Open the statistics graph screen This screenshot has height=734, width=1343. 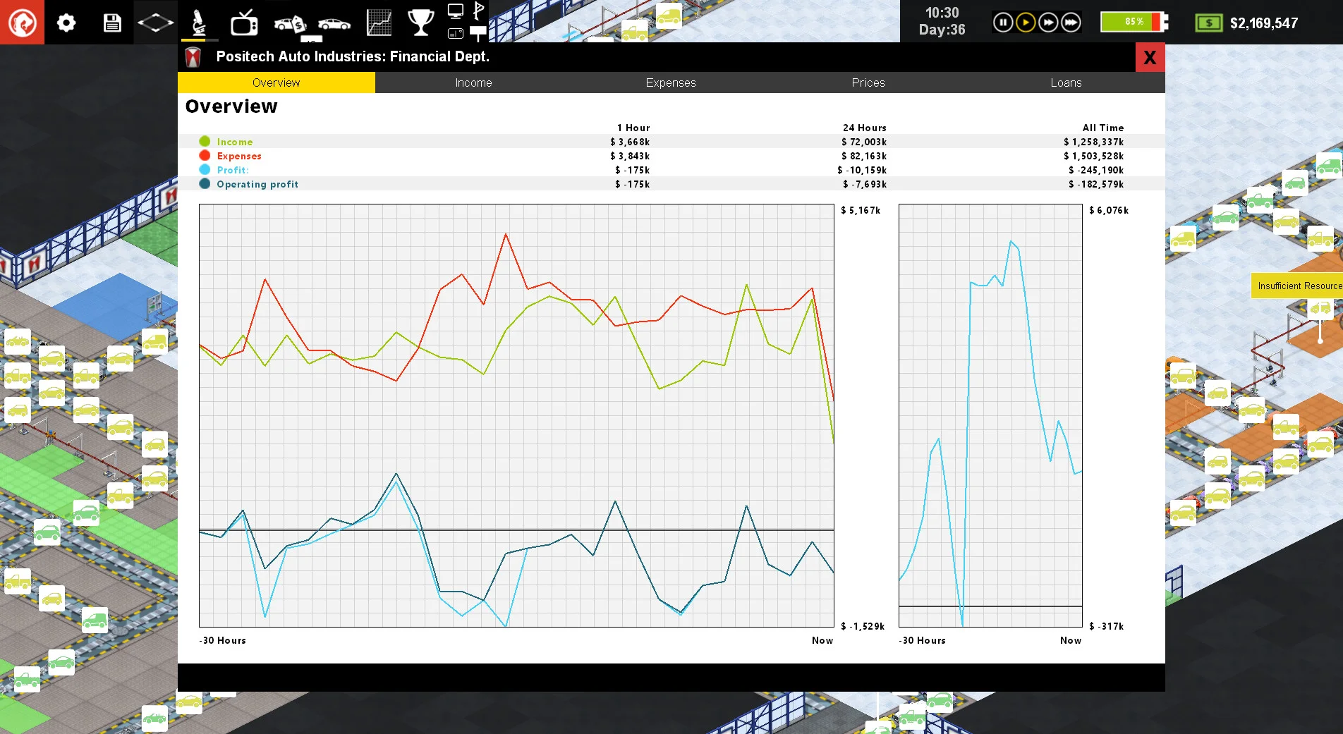[x=379, y=22]
